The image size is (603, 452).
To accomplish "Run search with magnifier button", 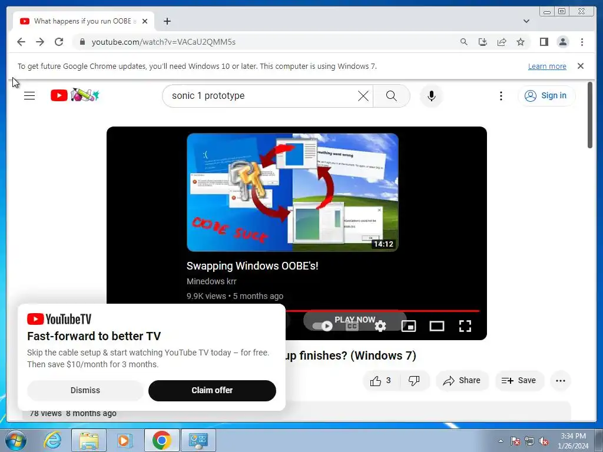I will coord(391,96).
